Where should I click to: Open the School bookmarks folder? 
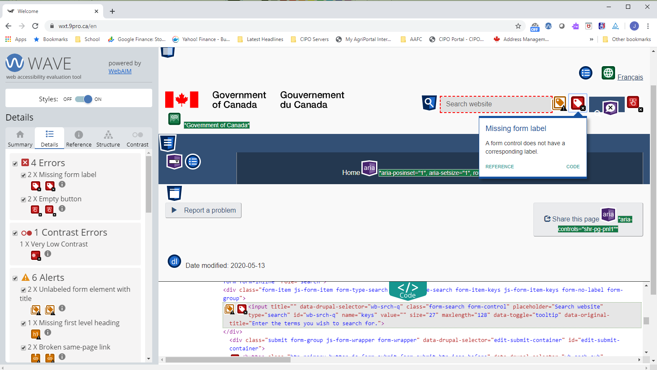point(87,39)
